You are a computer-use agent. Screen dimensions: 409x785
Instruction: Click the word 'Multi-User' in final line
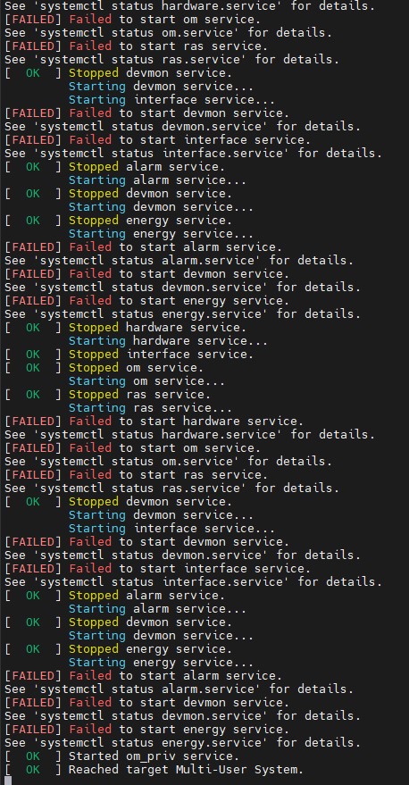pos(211,770)
